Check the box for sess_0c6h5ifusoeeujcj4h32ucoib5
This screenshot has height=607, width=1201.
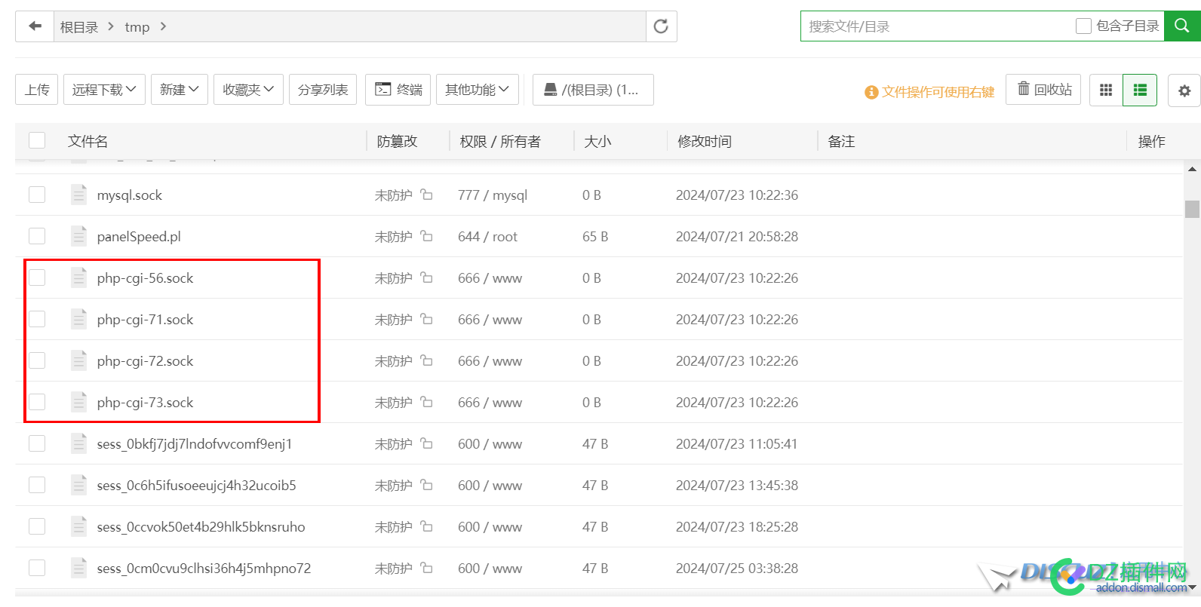pos(37,485)
